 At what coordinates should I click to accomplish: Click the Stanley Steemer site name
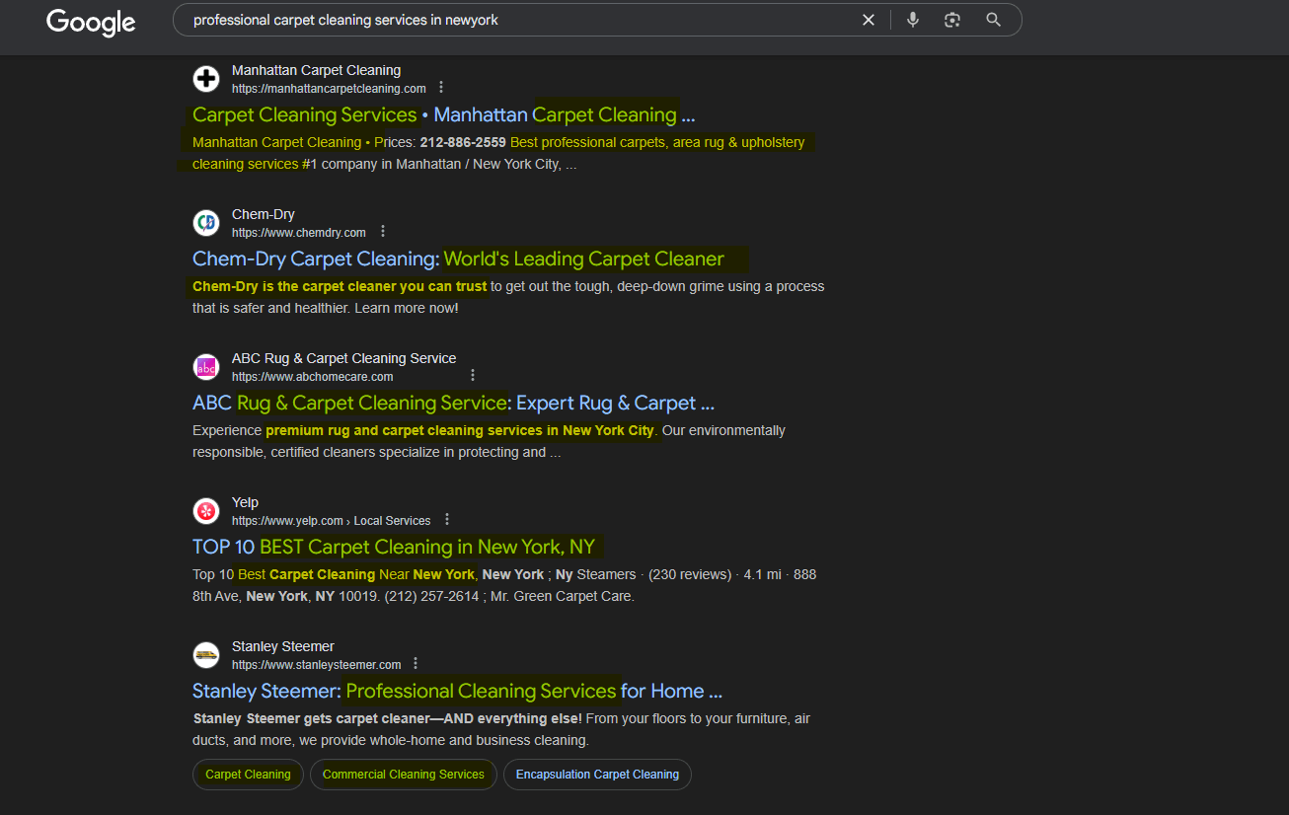pyautogui.click(x=283, y=646)
